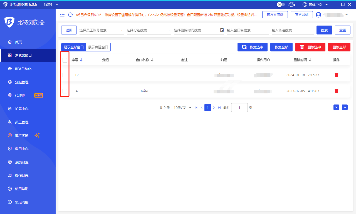Click the 前往 page number input
Image resolution: width=356 pixels, height=214 pixels.
[239, 108]
